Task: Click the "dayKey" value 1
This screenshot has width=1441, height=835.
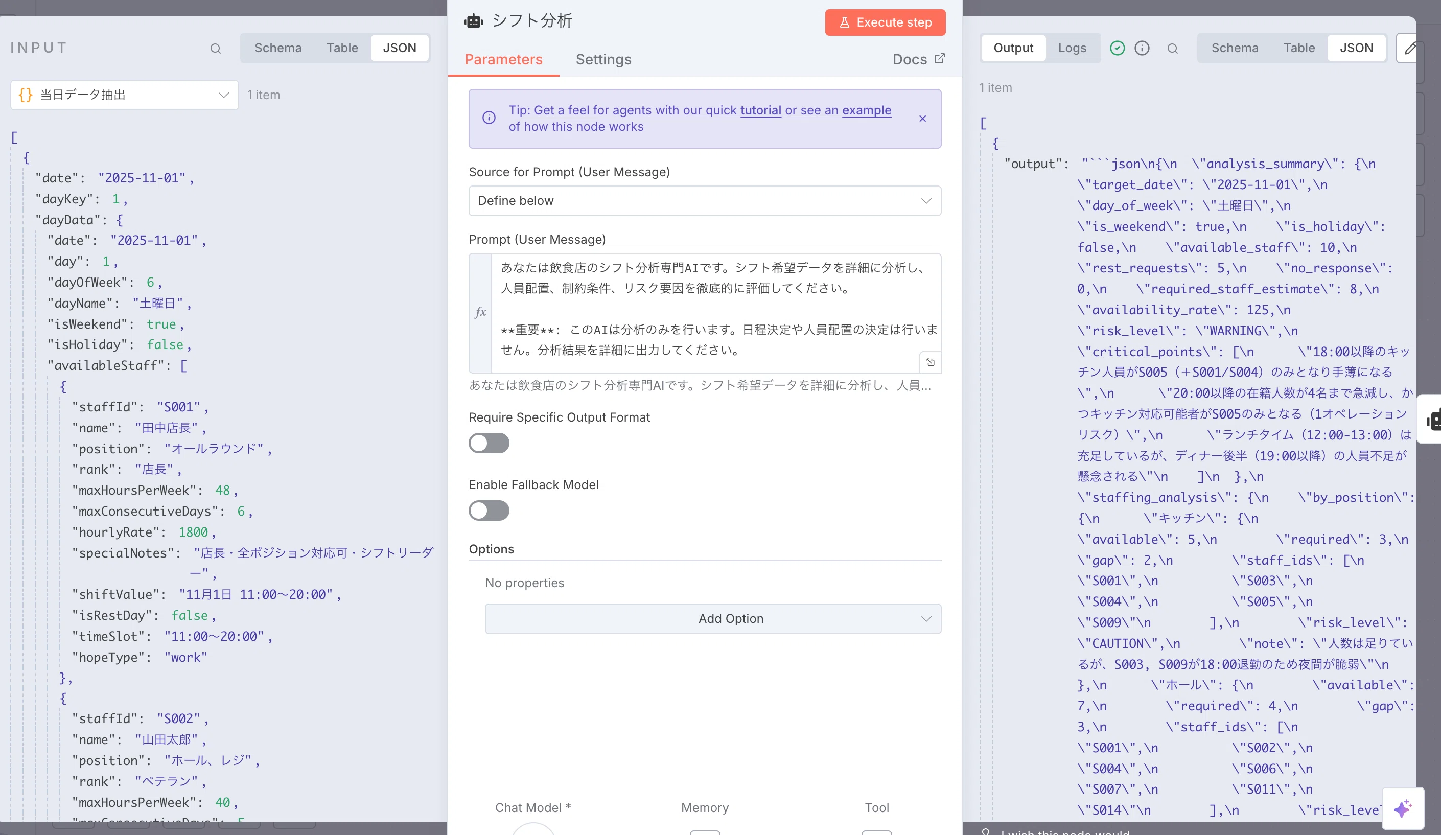Action: 115,199
